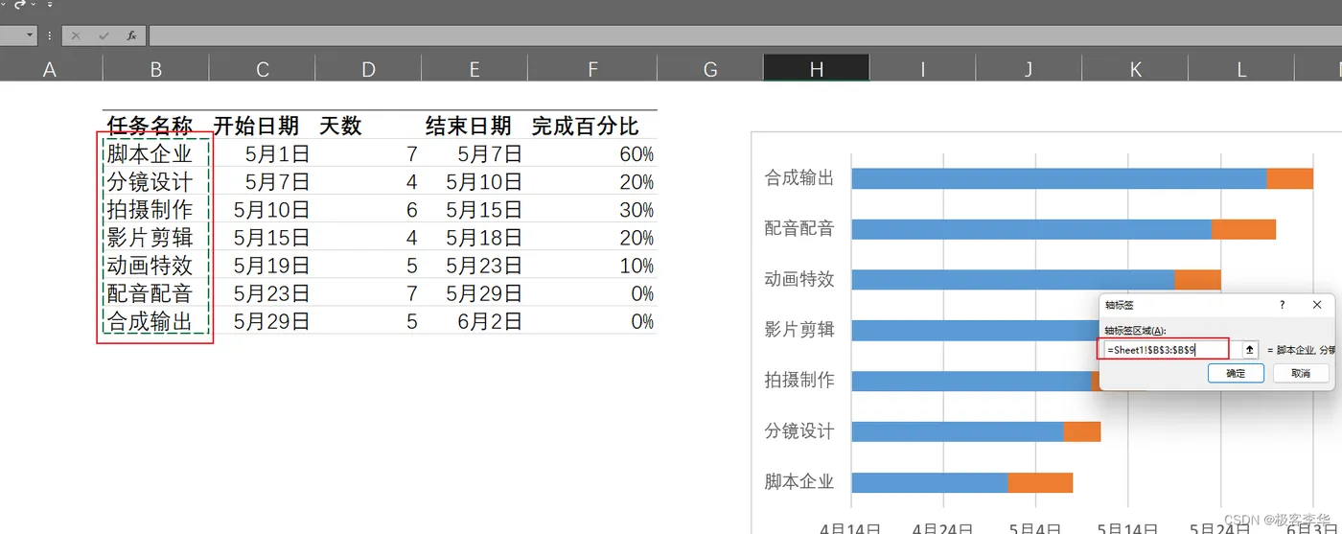The height and width of the screenshot is (534, 1342).
Task: Click the 5月29日 start date of 合成输出
Action: point(262,320)
